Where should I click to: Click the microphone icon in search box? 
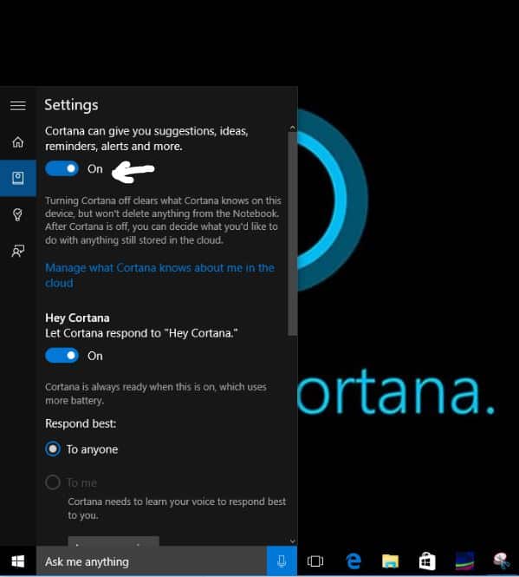(x=282, y=561)
